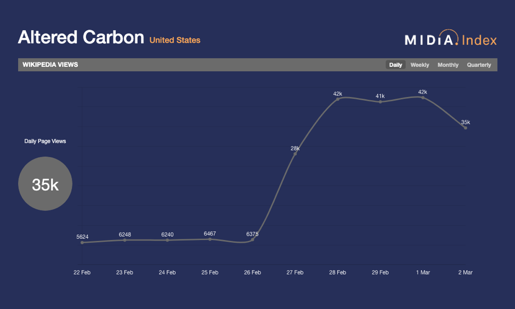The width and height of the screenshot is (515, 309).
Task: Switch to the Quarterly view tab
Action: point(479,65)
